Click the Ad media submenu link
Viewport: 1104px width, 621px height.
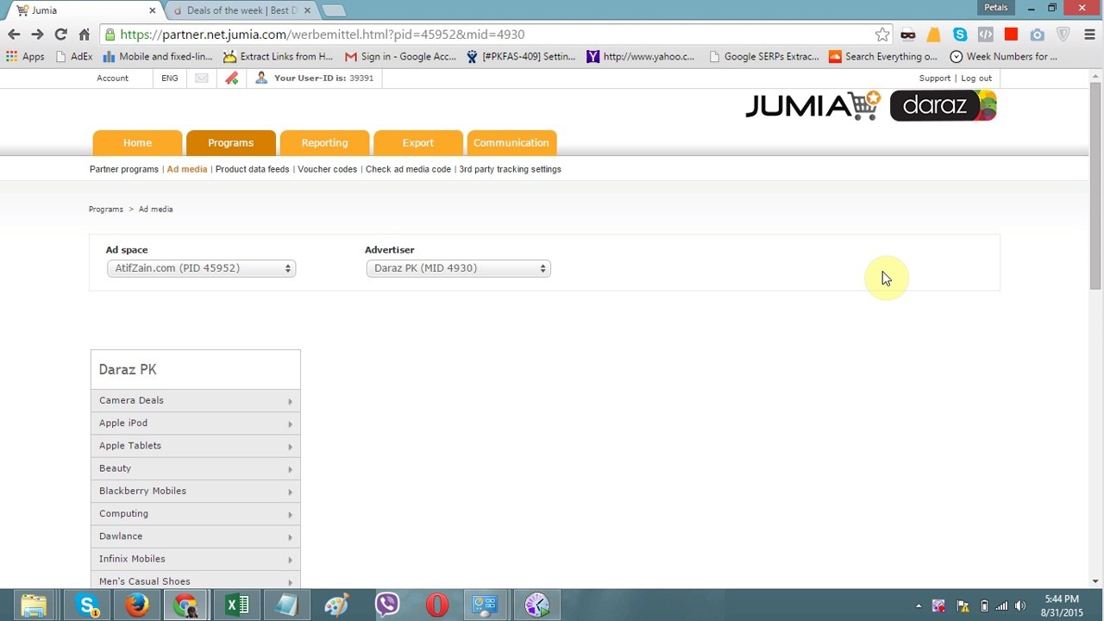187,169
